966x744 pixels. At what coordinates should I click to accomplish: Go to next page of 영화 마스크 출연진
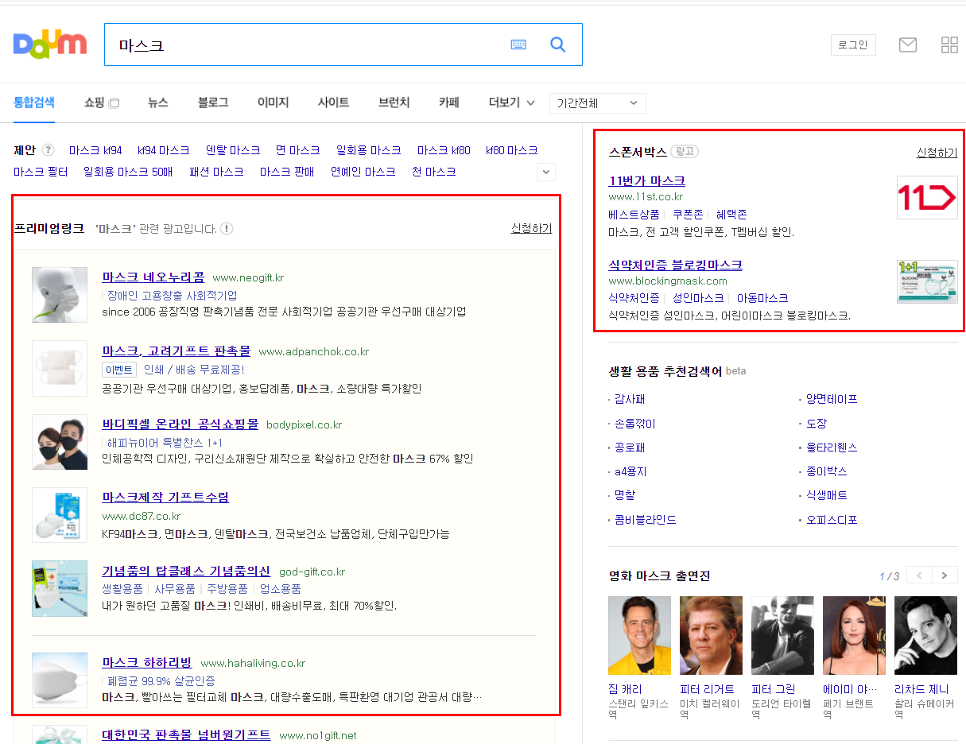[x=945, y=575]
